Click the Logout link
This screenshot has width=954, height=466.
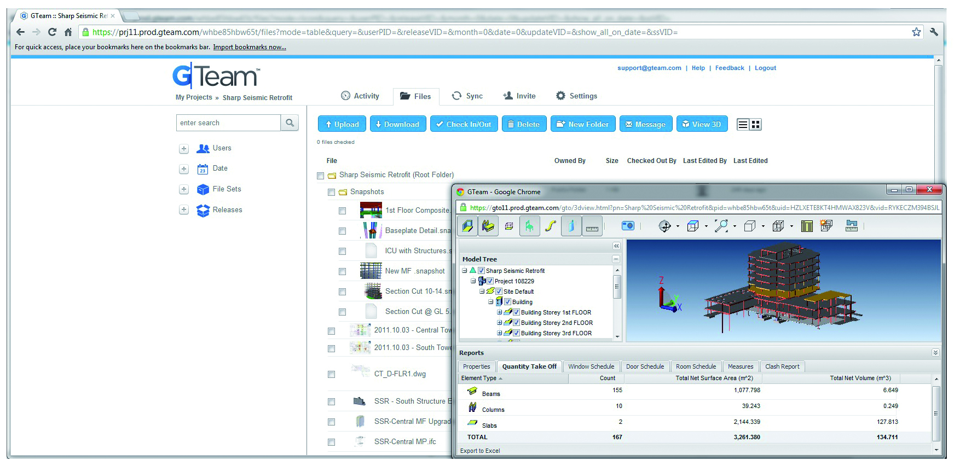[x=765, y=68]
